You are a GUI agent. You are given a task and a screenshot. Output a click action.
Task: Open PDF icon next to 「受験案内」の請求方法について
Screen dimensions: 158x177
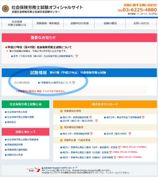(x=74, y=82)
